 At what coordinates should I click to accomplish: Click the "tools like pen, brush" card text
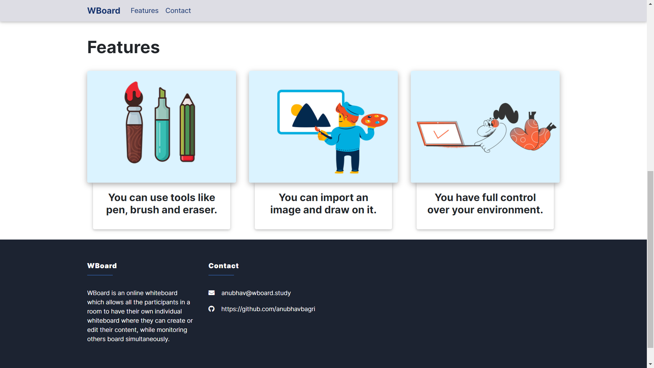coord(161,203)
